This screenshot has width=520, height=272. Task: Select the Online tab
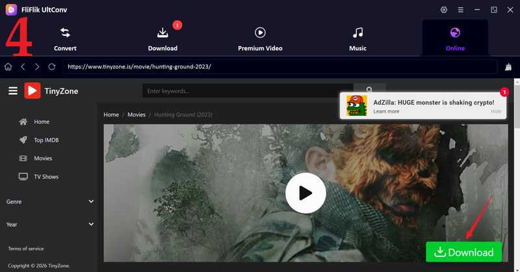(455, 39)
